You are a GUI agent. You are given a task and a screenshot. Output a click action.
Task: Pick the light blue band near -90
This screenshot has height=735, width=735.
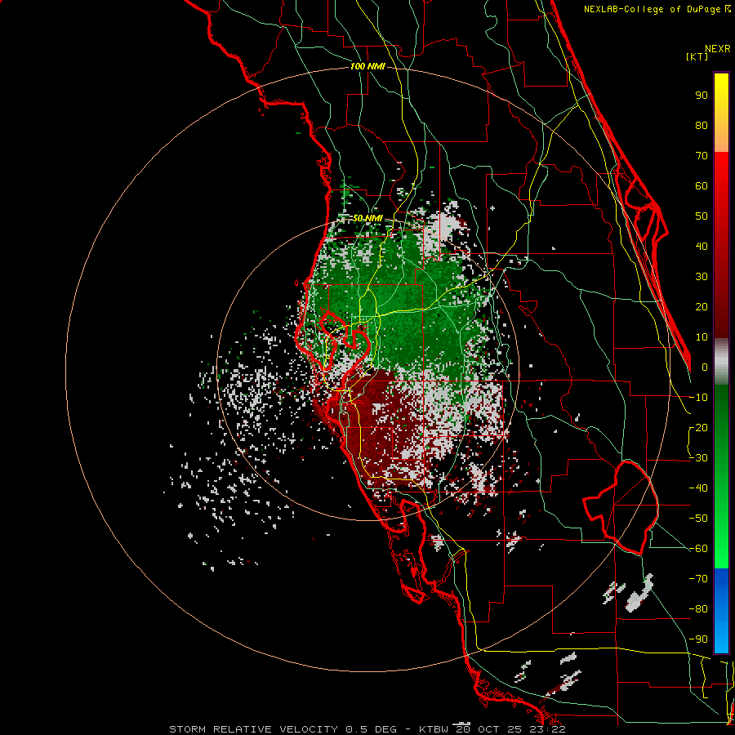coord(721,638)
